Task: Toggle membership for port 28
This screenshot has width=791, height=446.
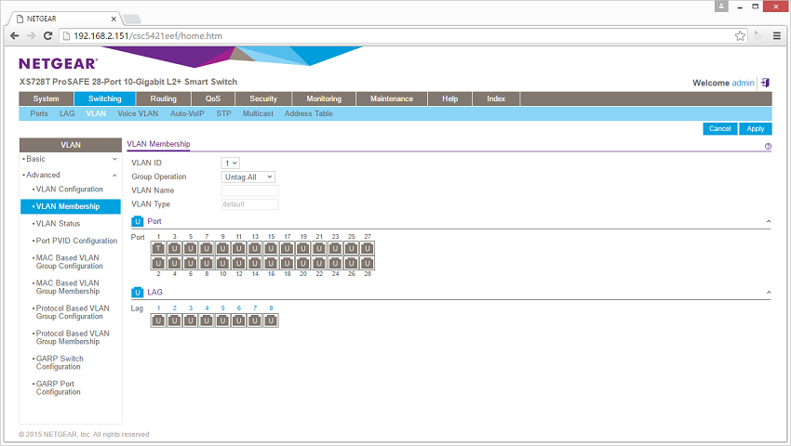Action: 368,263
